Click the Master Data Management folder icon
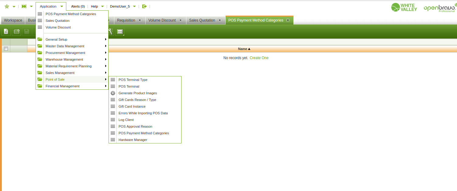 tap(40, 46)
